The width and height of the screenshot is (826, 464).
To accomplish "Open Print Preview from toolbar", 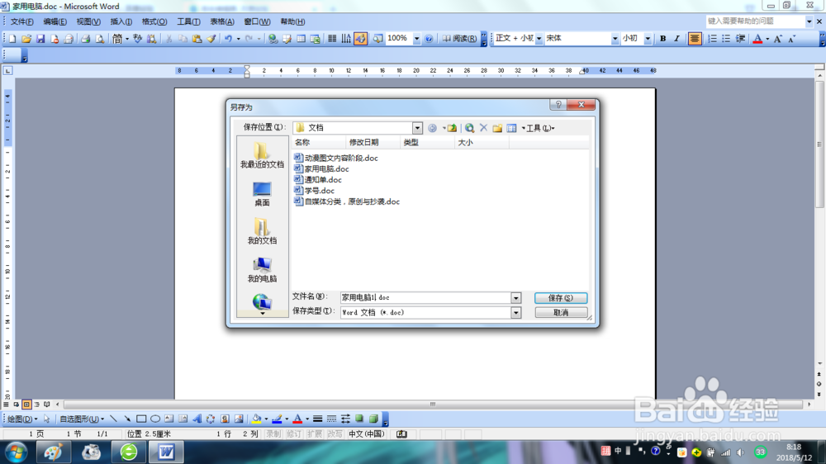I will [100, 39].
